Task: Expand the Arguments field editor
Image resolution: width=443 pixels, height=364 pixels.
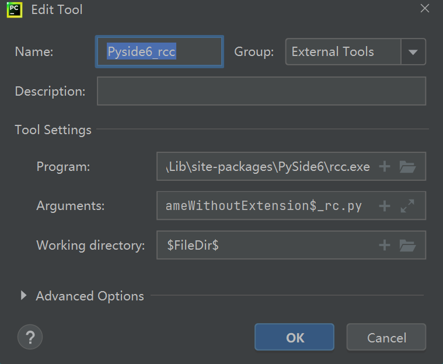Action: tap(407, 206)
